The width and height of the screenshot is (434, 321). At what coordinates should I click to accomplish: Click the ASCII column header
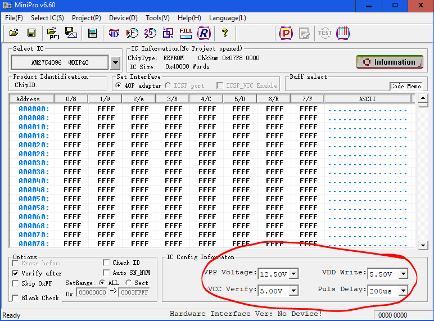click(368, 99)
